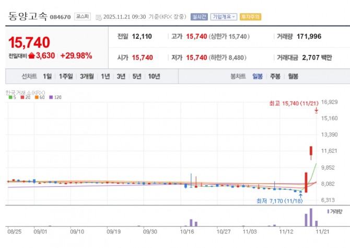Switch to 주봉 weekly candle chart

pyautogui.click(x=275, y=76)
